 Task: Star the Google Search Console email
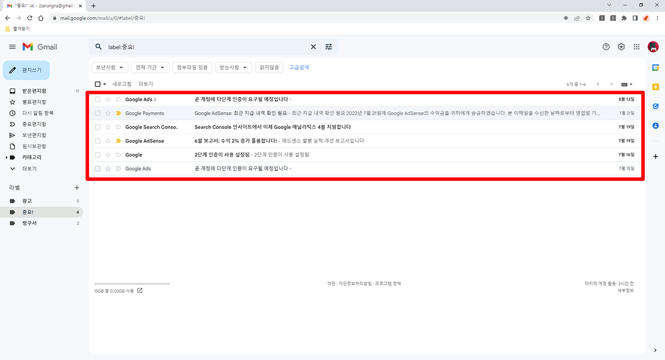(108, 127)
